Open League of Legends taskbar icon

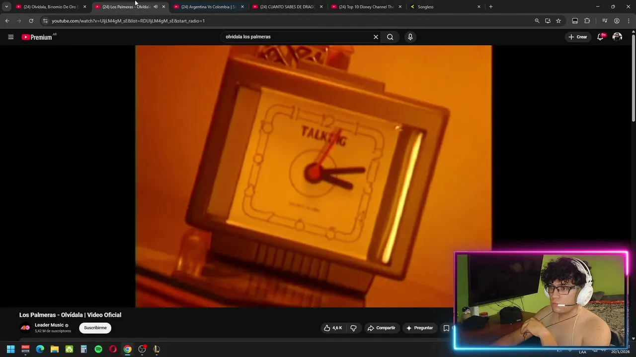click(157, 349)
